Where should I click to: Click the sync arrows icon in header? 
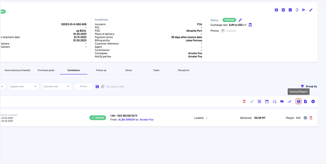pos(297,10)
